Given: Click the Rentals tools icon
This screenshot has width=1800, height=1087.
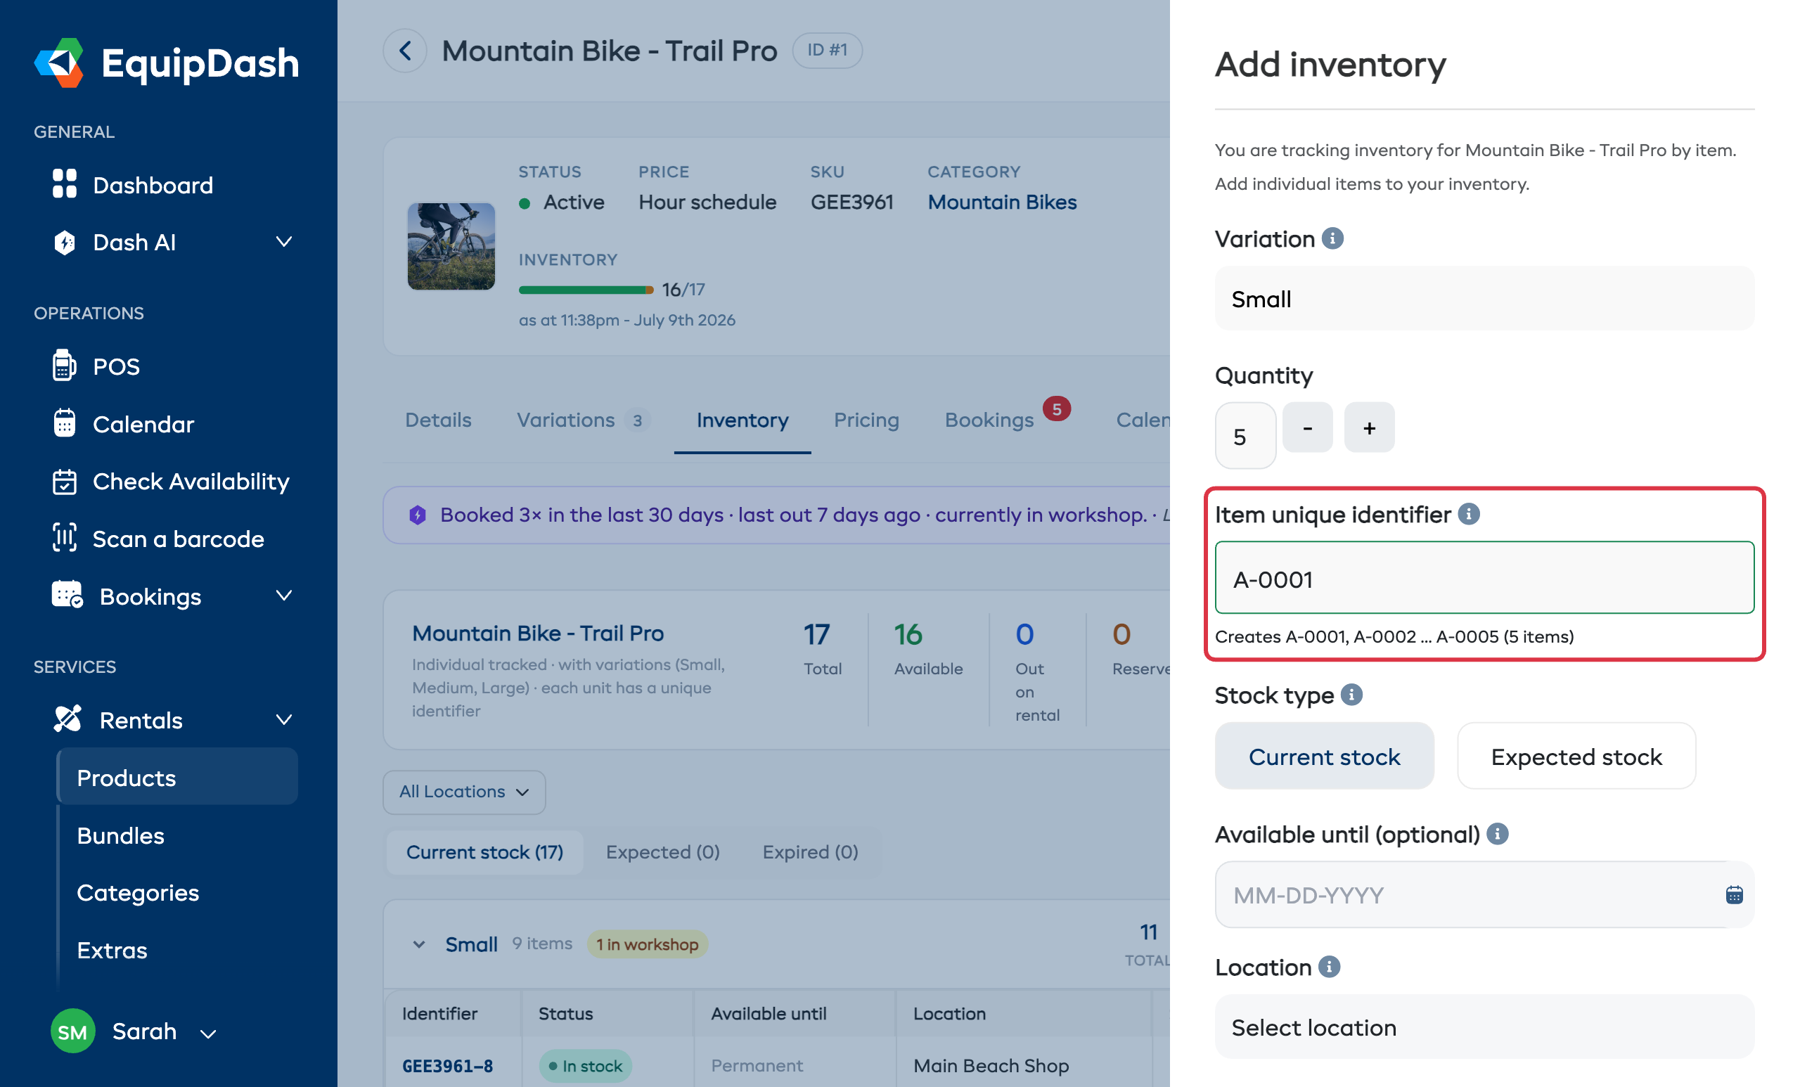Looking at the screenshot, I should point(67,719).
